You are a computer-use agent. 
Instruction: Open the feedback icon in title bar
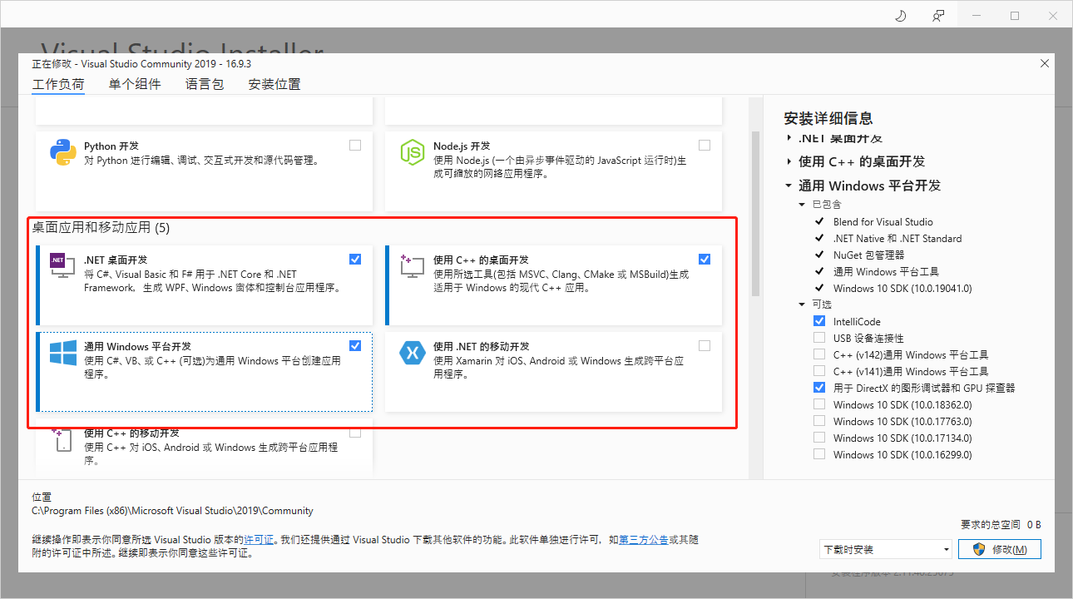coord(938,15)
